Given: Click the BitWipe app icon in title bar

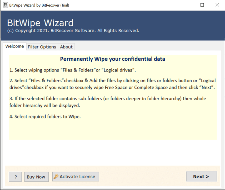Looking at the screenshot, I should [x=5, y=5].
